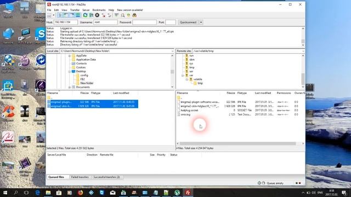The image size is (351, 197).
Task: Click the Host input field
Action: point(66,22)
